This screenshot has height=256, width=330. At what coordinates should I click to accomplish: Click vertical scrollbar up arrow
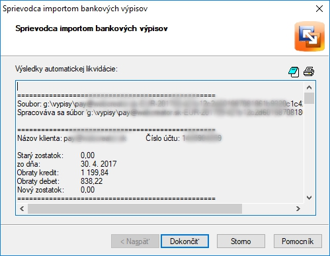click(x=309, y=87)
